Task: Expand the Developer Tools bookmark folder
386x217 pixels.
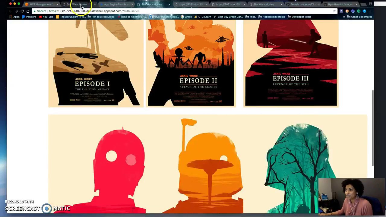Action: tap(299, 17)
